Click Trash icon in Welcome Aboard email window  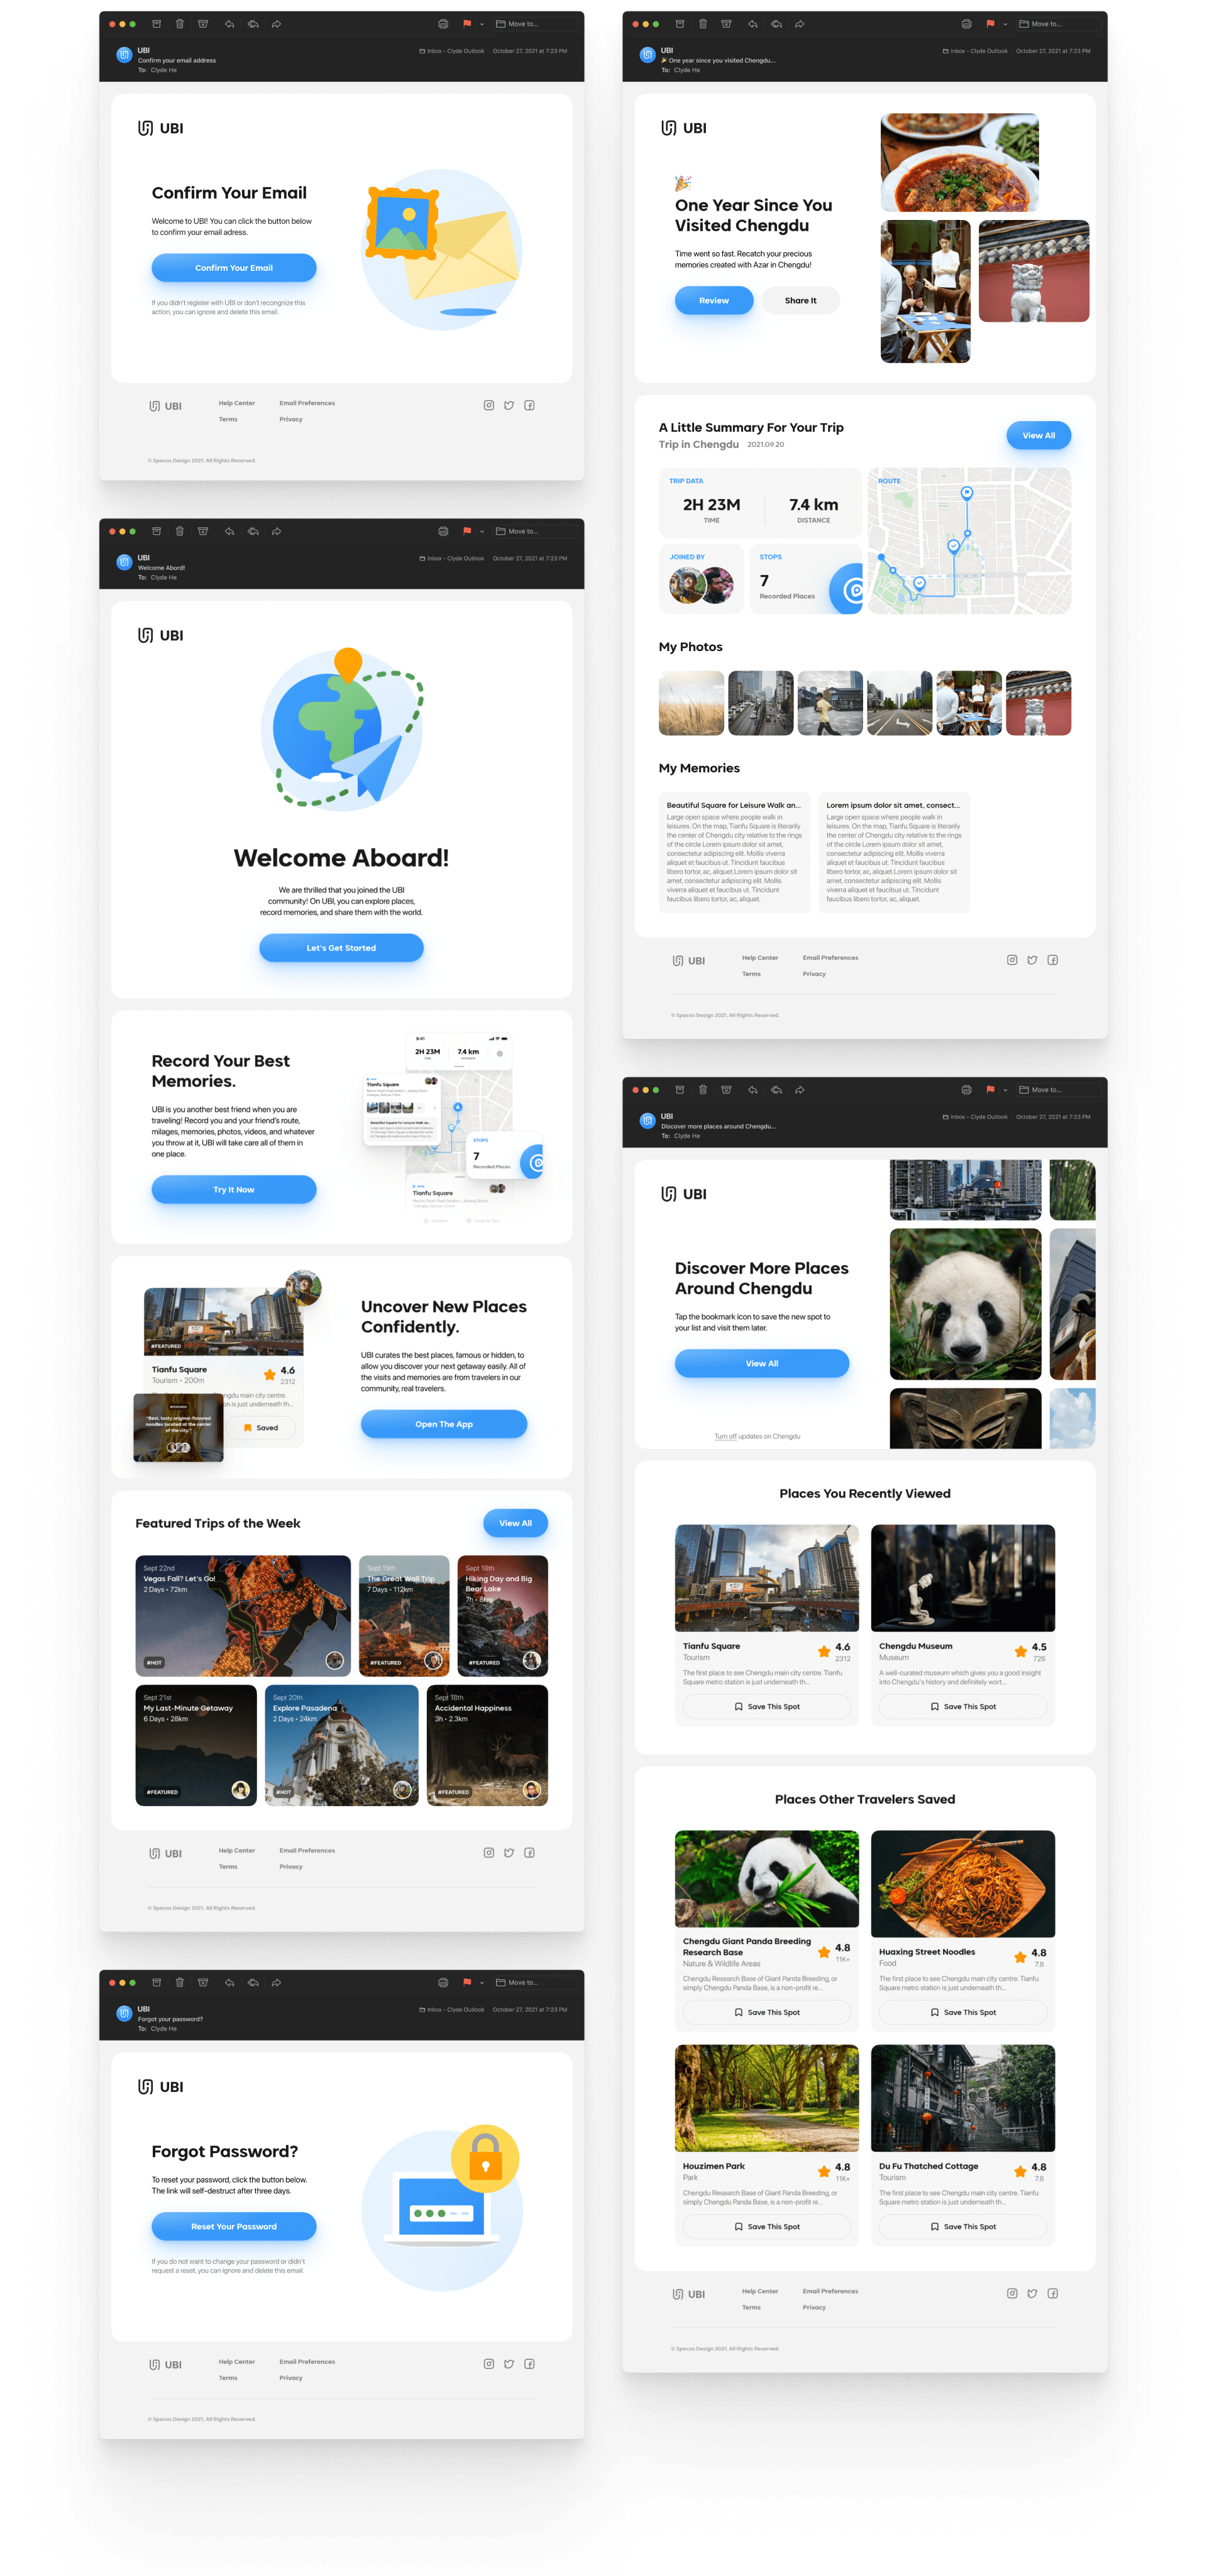(180, 531)
